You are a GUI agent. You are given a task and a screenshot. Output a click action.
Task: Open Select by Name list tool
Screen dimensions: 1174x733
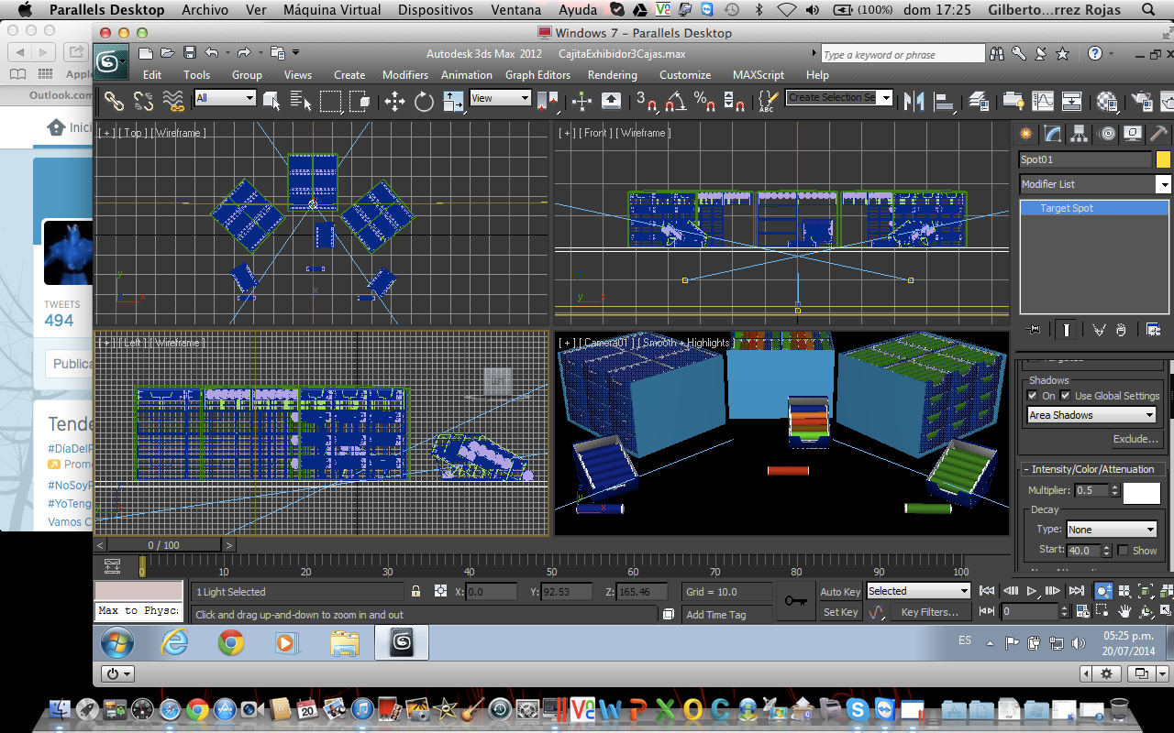tap(301, 101)
